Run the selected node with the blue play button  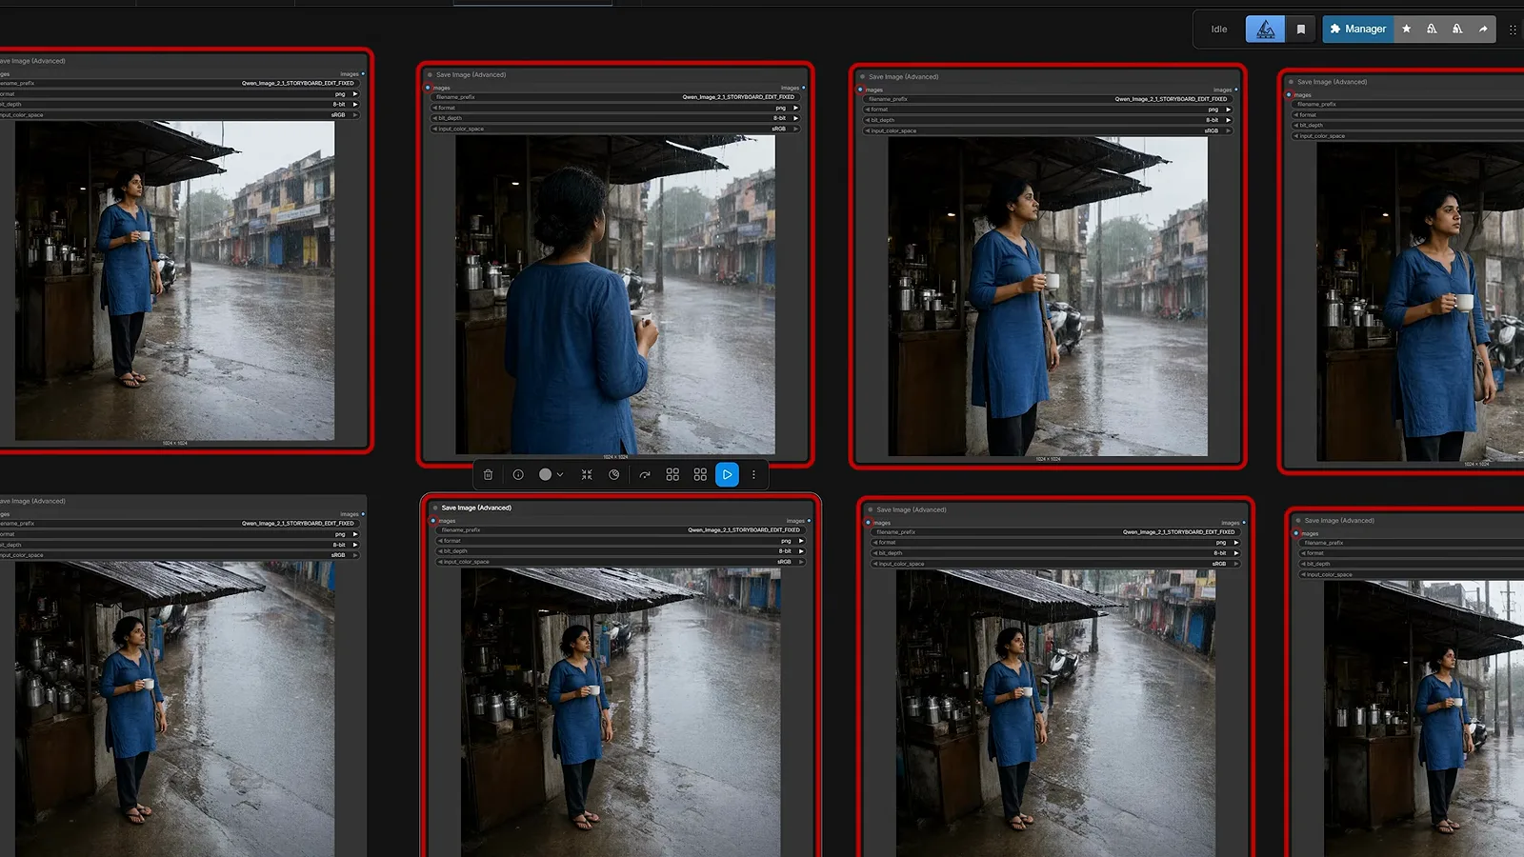point(727,474)
